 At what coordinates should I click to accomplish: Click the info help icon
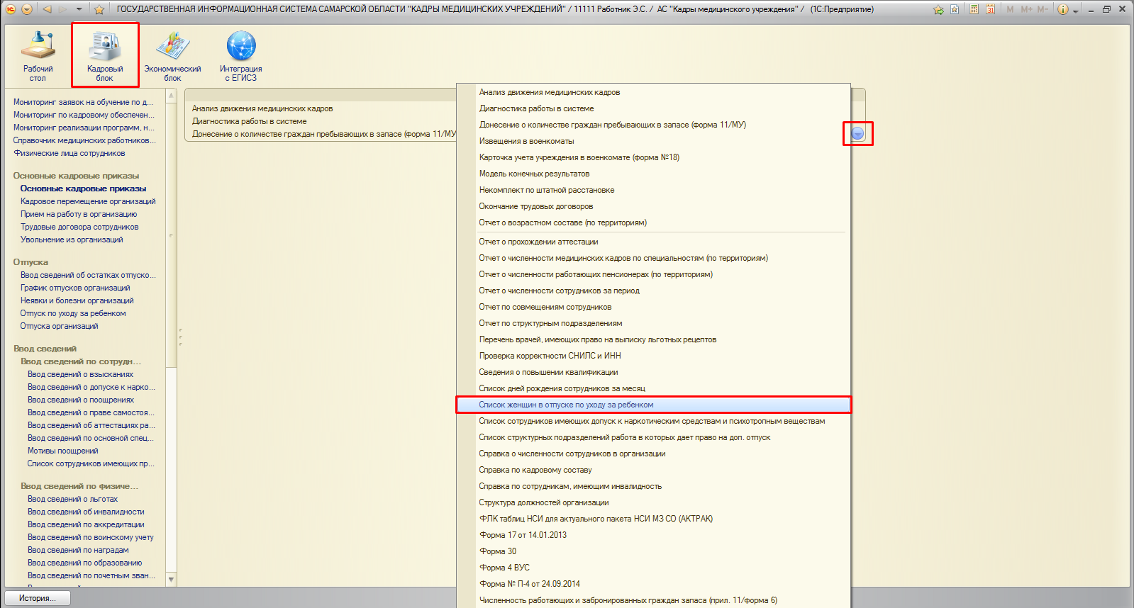(1062, 9)
